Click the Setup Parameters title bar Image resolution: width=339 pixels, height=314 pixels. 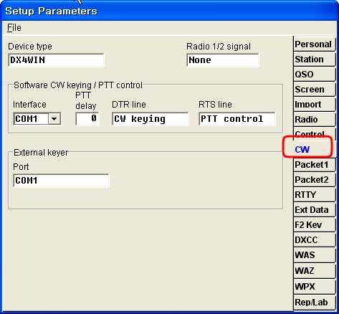(169, 11)
